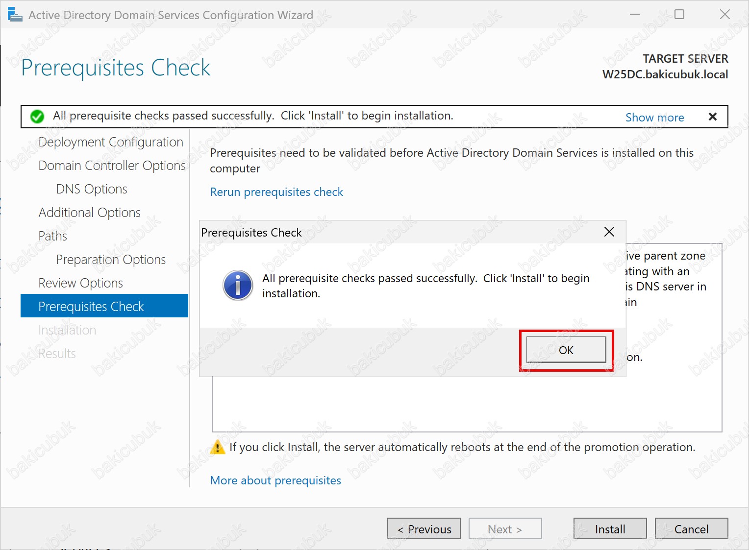The width and height of the screenshot is (749, 550).
Task: Open the More about prerequisites link
Action: click(x=275, y=480)
